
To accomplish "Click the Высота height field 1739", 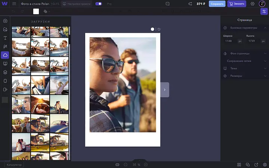I will pyautogui.click(x=253, y=41).
